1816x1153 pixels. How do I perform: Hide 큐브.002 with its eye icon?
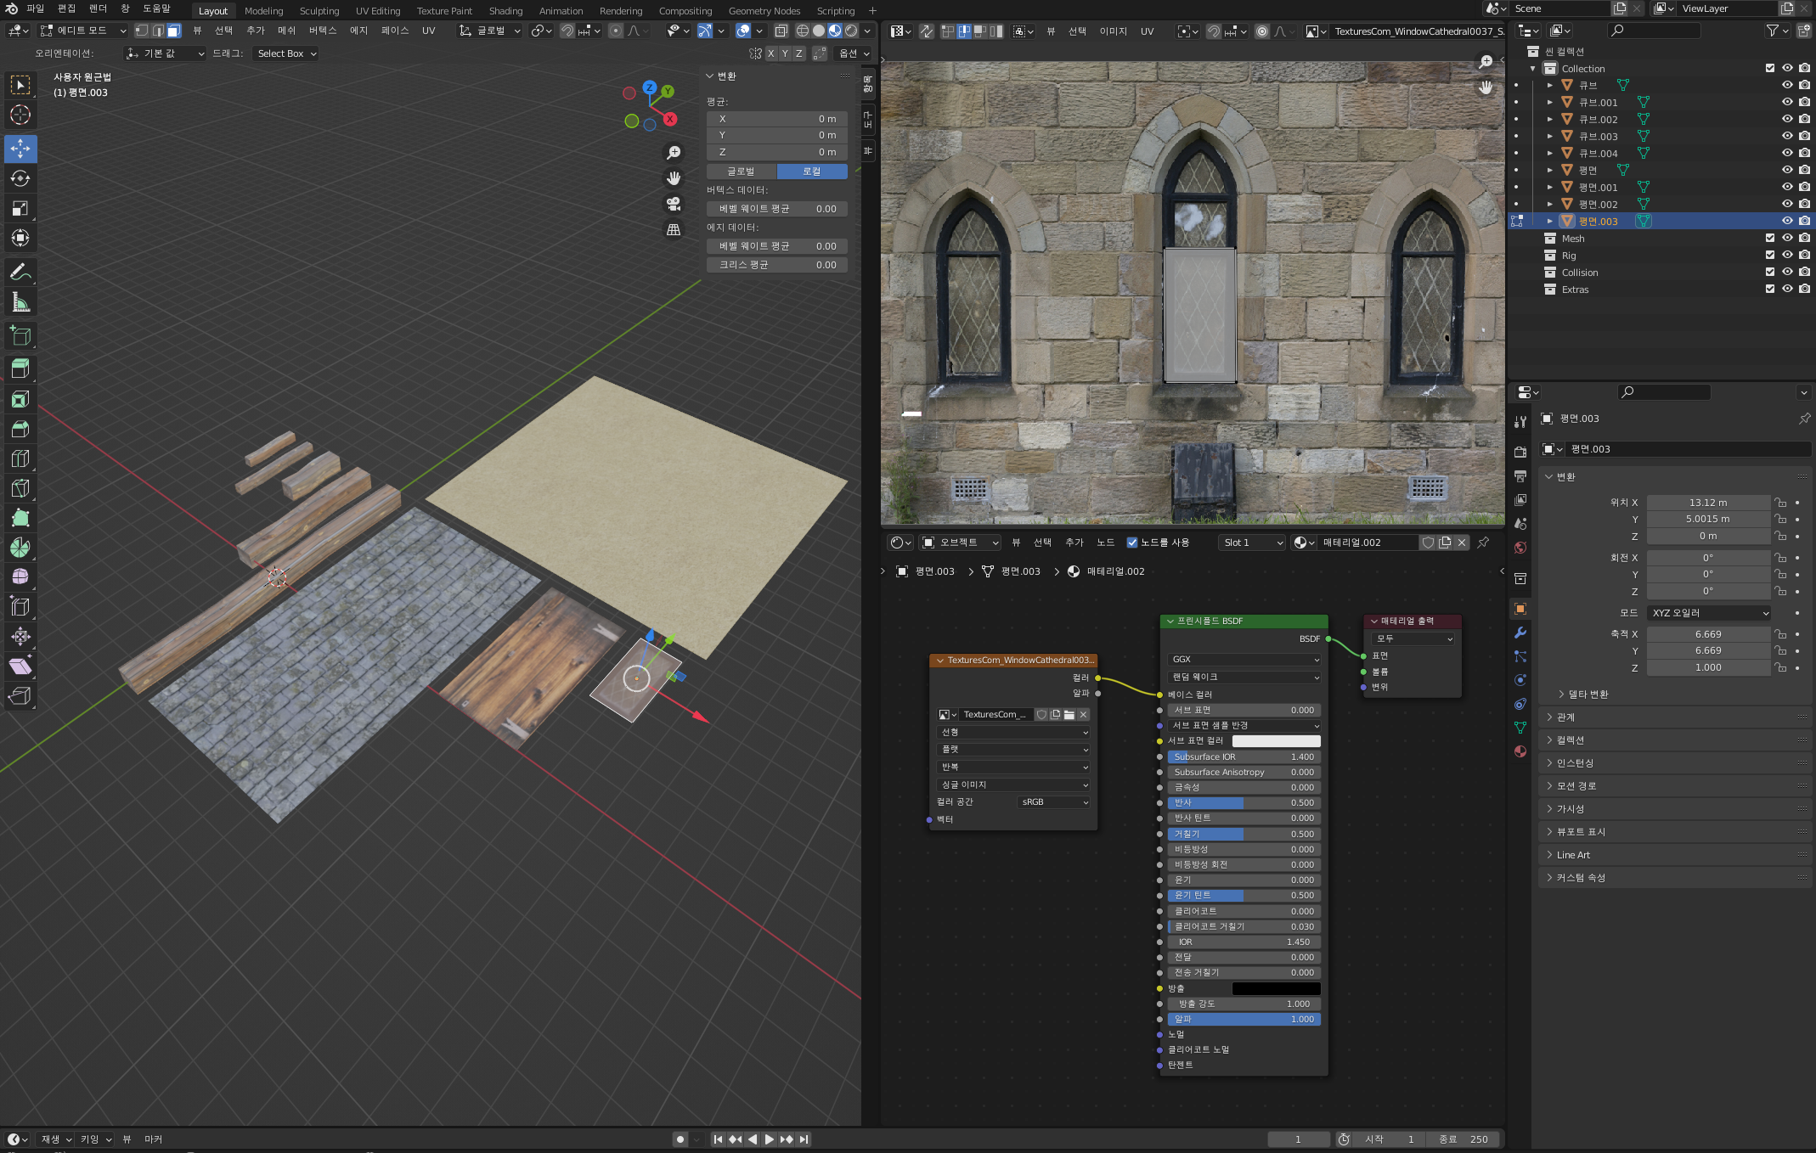tap(1787, 119)
